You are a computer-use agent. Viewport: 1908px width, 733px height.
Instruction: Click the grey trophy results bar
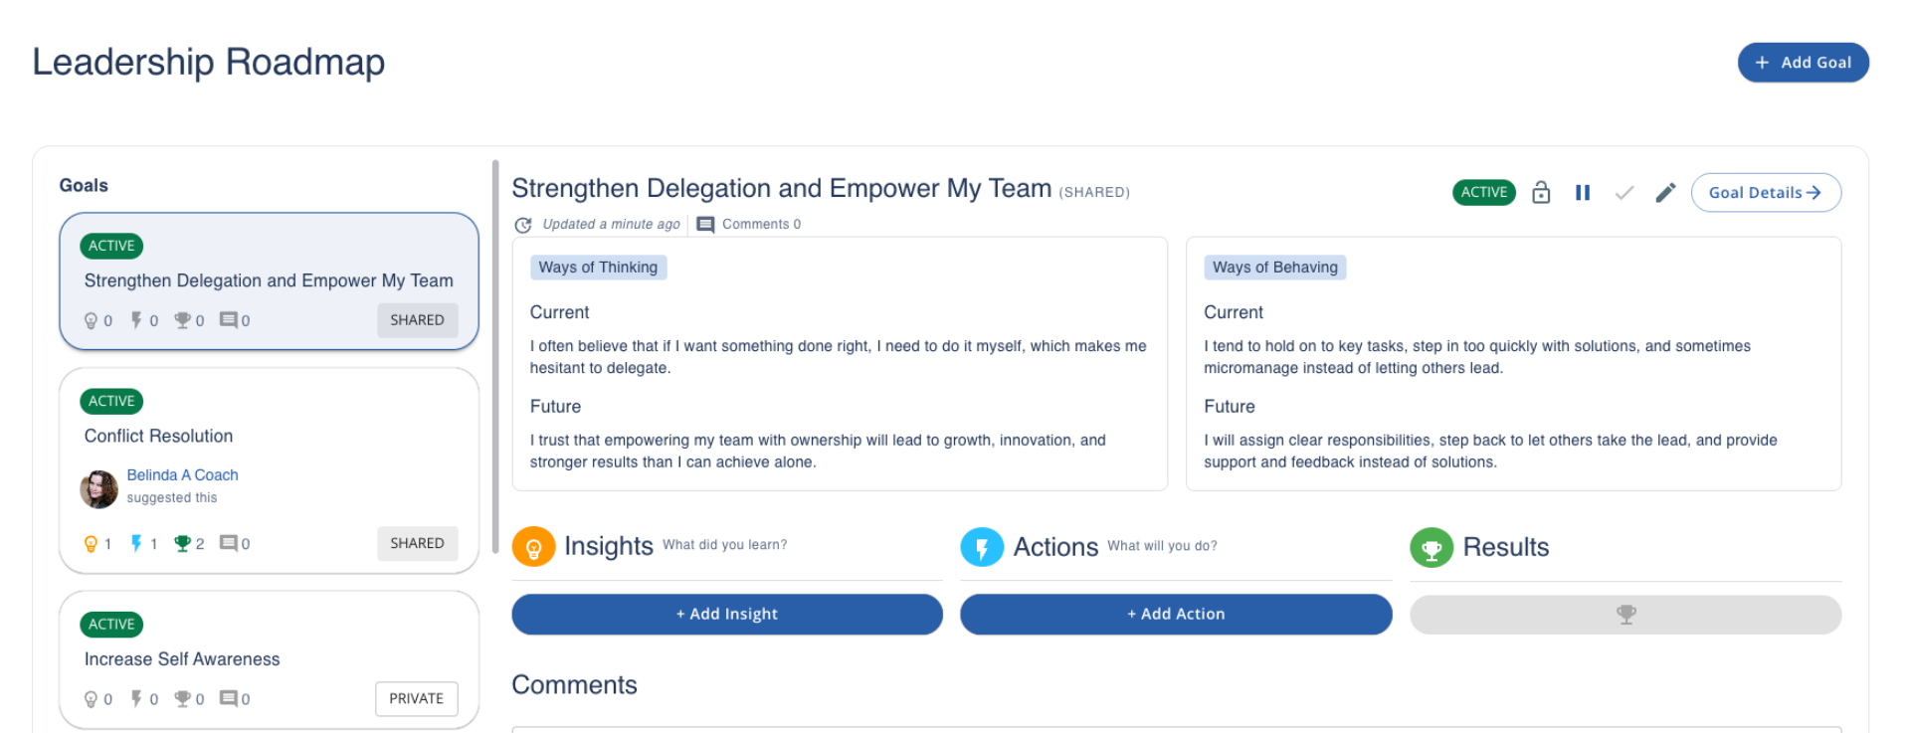click(1624, 615)
